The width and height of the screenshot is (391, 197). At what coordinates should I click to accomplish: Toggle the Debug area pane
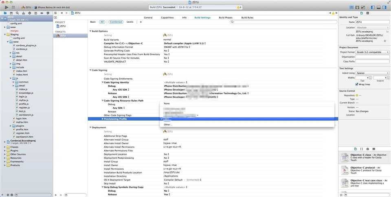tap(378, 7)
